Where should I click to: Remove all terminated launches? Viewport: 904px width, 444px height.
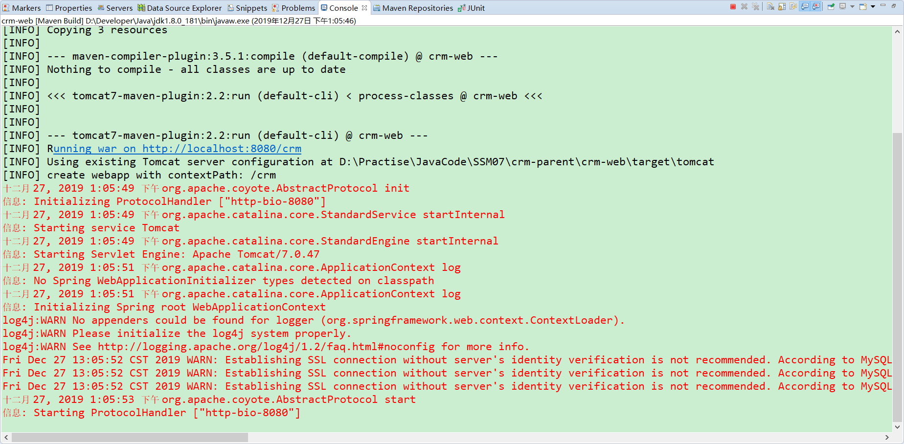point(755,6)
